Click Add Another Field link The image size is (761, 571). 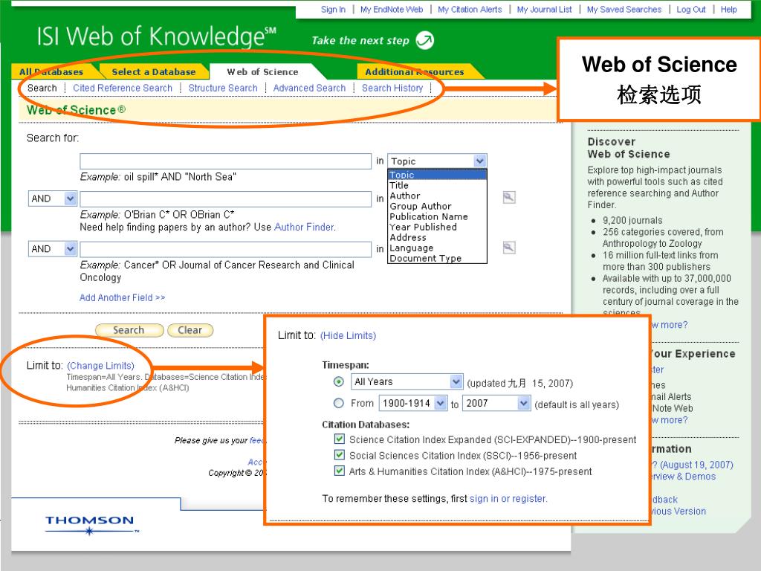tap(123, 297)
